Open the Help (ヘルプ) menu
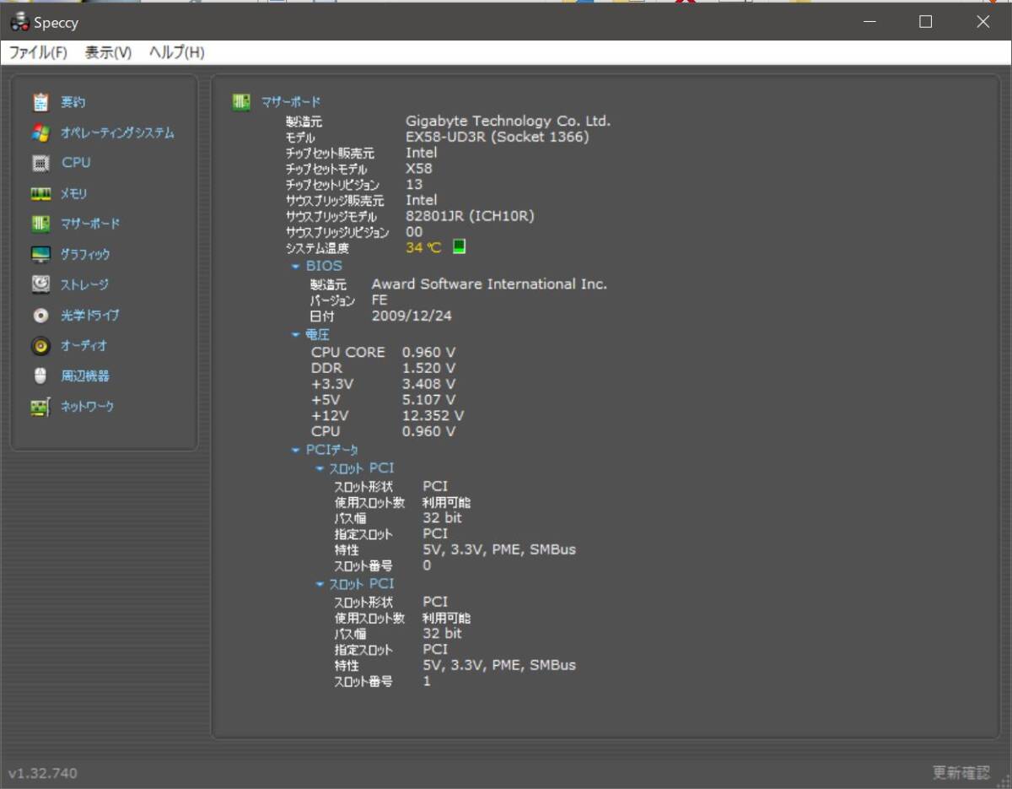 (x=176, y=52)
